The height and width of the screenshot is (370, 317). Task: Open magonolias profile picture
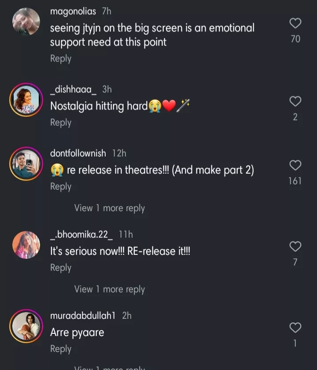(26, 22)
